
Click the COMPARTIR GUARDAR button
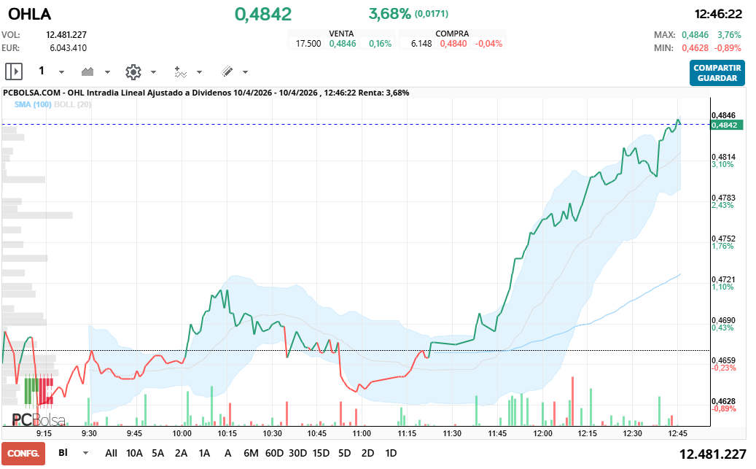pos(717,73)
